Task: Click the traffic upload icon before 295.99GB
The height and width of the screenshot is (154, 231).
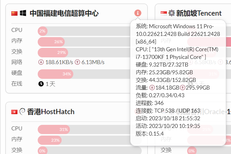Action: (183, 88)
